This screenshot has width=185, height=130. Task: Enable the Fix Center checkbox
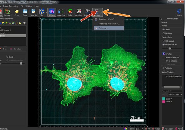(x=163, y=68)
